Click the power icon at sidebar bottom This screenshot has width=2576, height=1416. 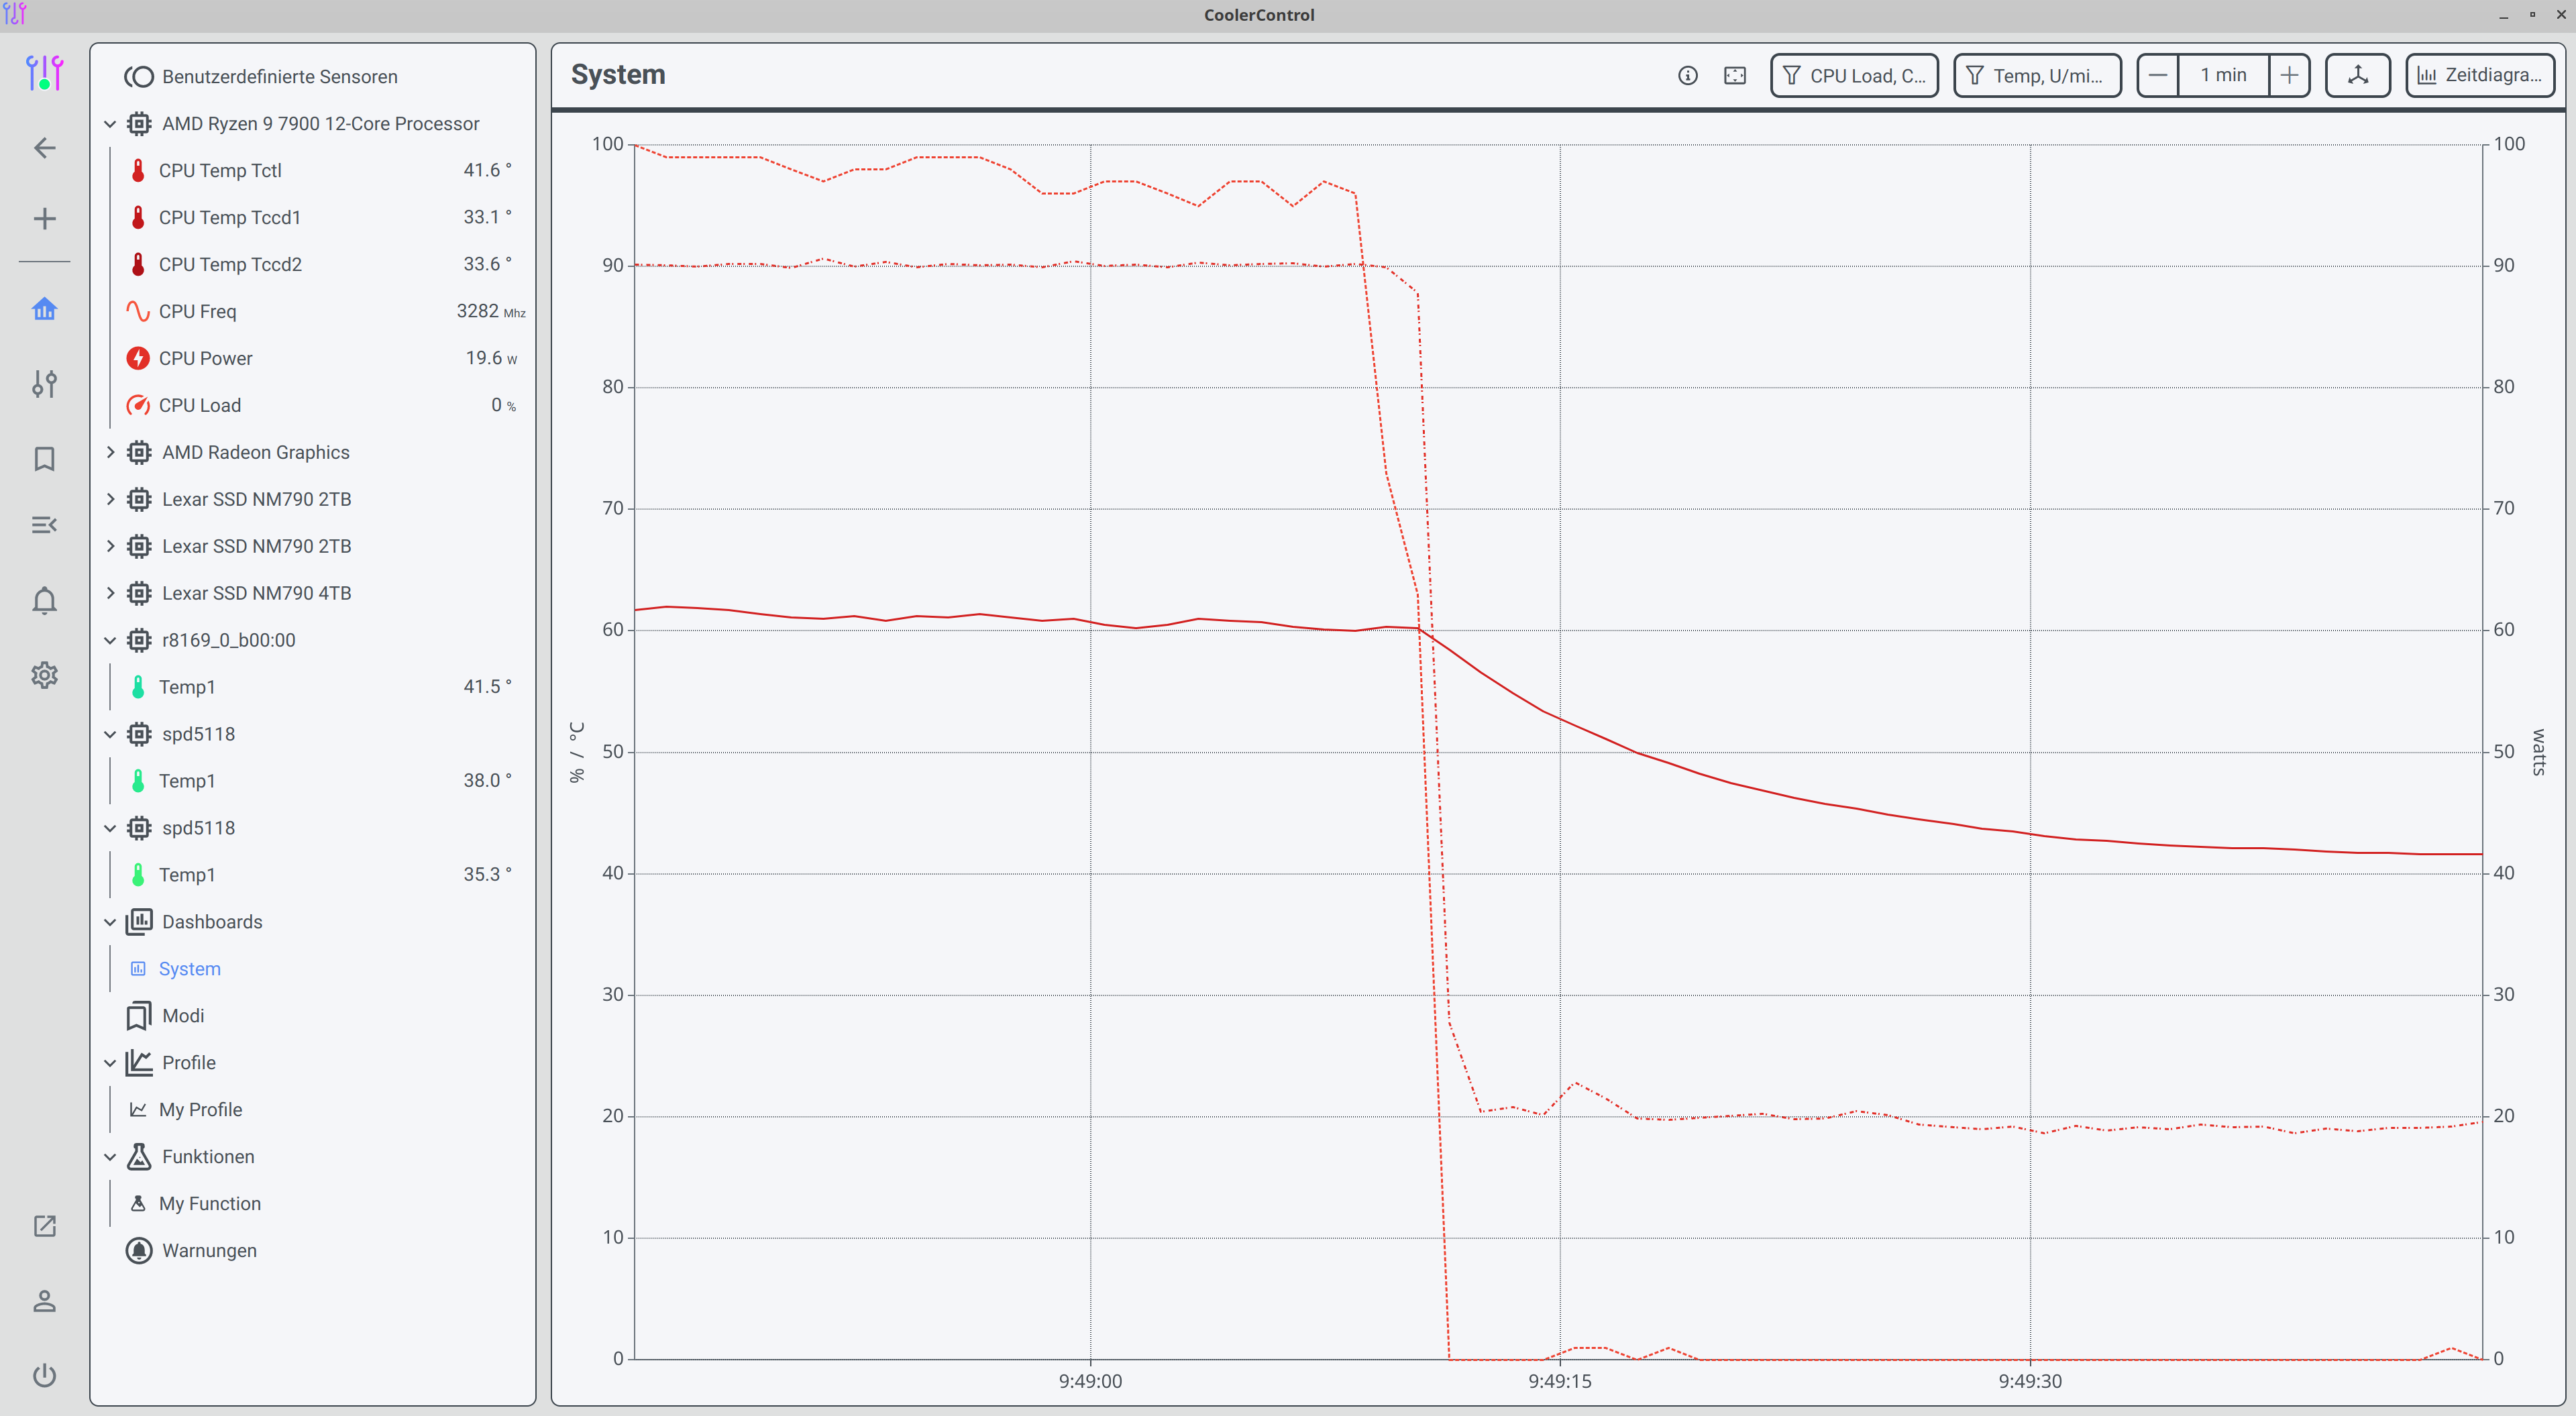44,1375
